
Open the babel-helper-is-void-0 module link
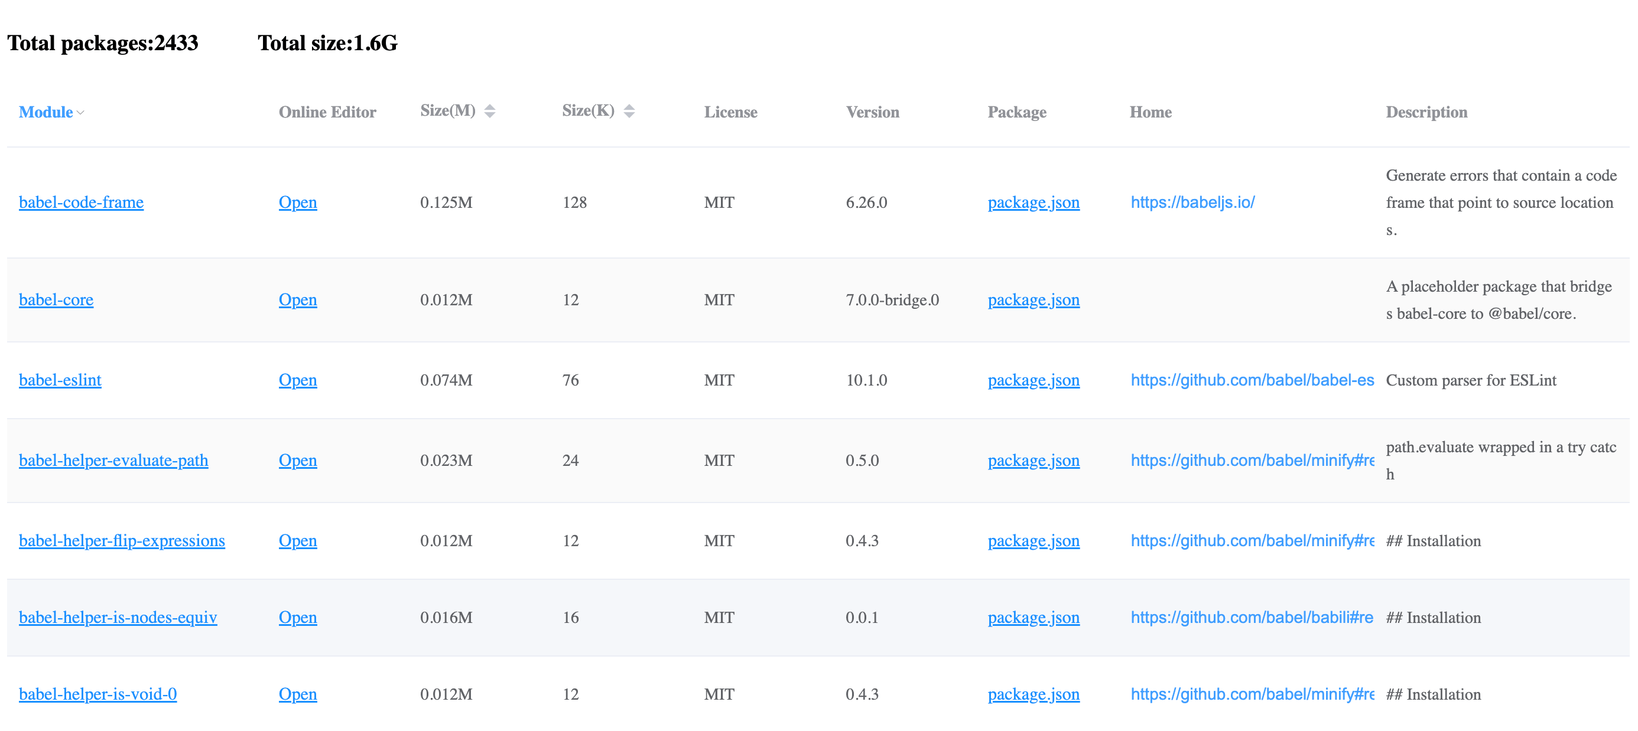click(98, 694)
